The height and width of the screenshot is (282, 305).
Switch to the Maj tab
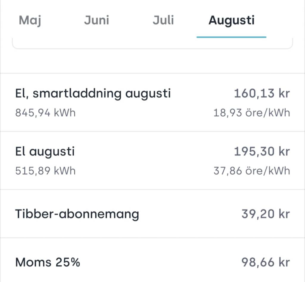coord(30,20)
